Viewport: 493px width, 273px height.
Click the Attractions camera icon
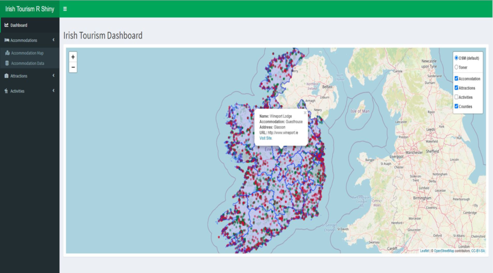(6, 76)
